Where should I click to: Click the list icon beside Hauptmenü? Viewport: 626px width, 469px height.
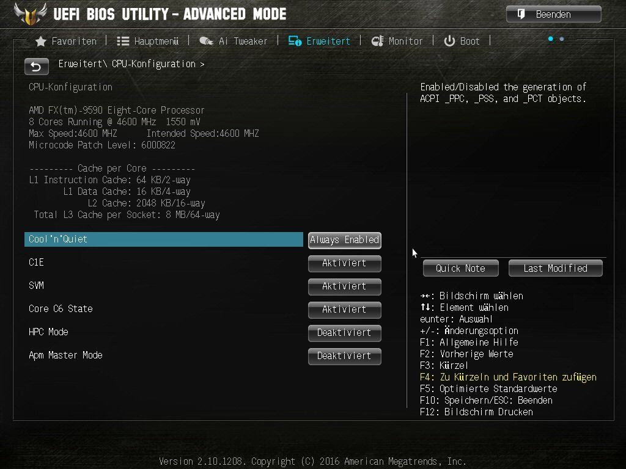(123, 41)
